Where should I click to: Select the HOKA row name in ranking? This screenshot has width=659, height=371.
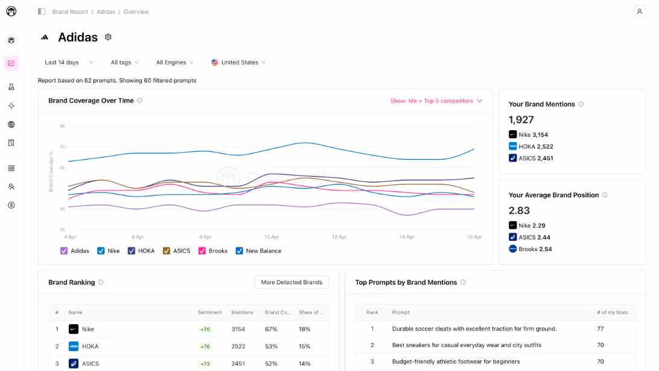(x=90, y=346)
